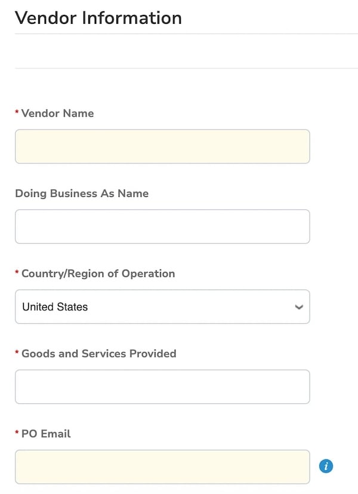Image resolution: width=358 pixels, height=494 pixels.
Task: Click the red asterisk next to PO Email
Action: tap(17, 433)
